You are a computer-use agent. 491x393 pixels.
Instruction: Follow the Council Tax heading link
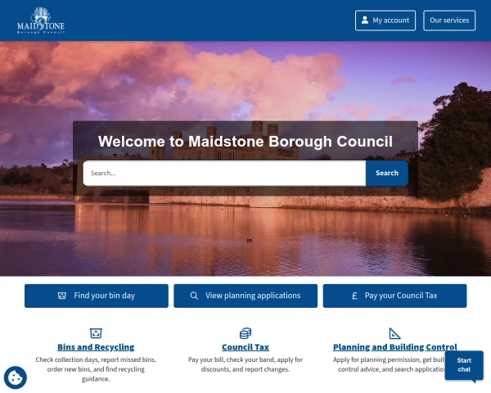tap(245, 347)
